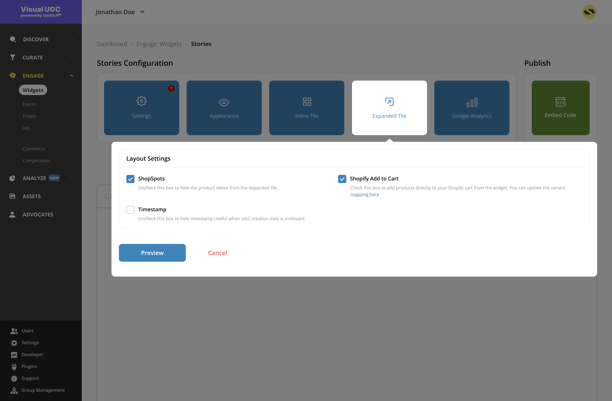Click the user avatar in top right

[589, 12]
